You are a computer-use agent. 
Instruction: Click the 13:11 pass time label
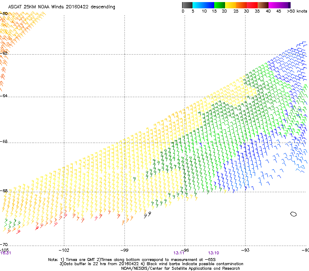click(179, 253)
